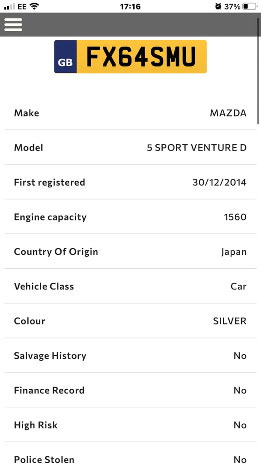261x464 pixels.
Task: Tap the GB badge on plate
Action: click(x=65, y=57)
